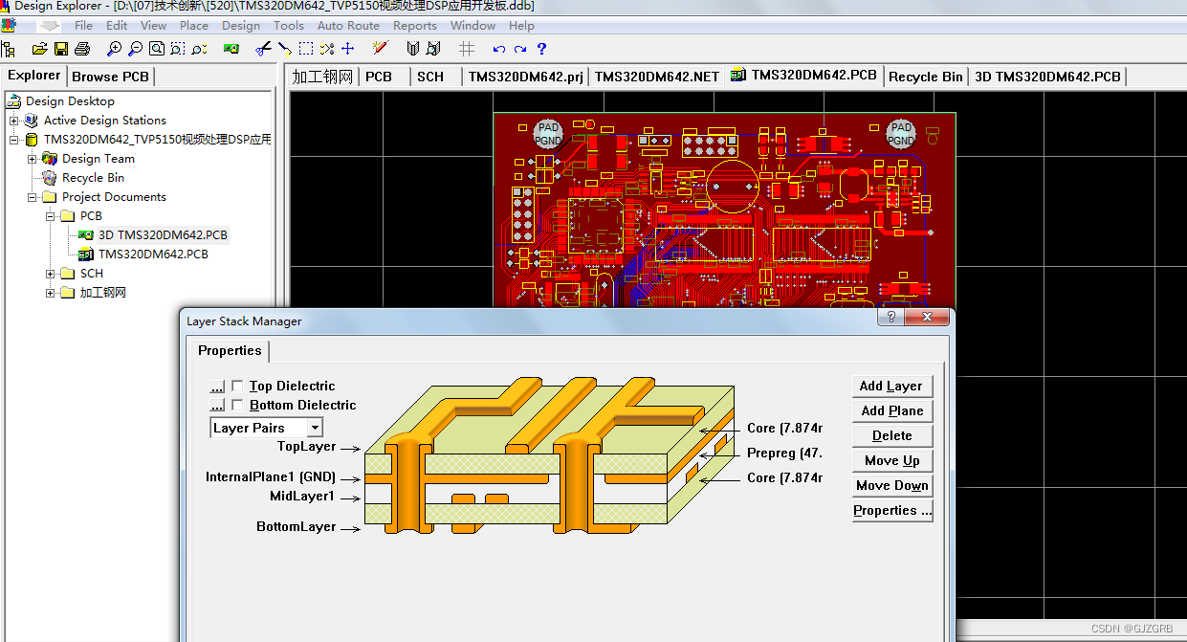Open the Auto Route menu

click(x=348, y=26)
